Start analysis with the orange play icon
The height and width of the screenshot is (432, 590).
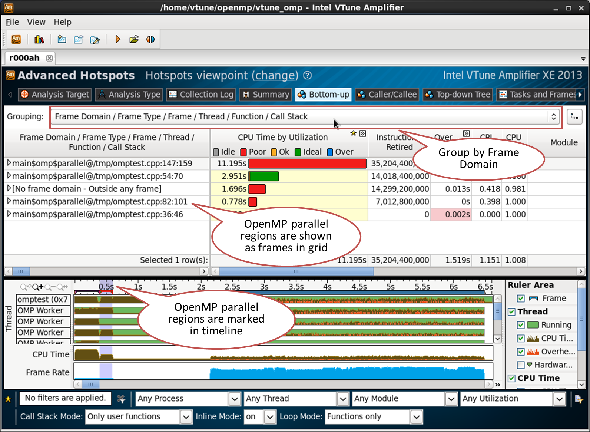pos(118,39)
